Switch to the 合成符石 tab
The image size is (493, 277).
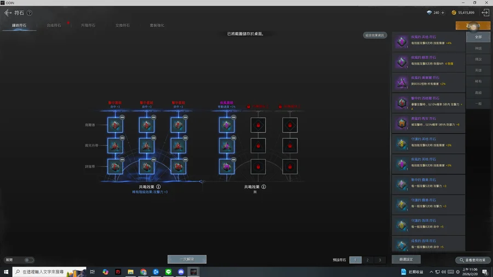coord(54,25)
